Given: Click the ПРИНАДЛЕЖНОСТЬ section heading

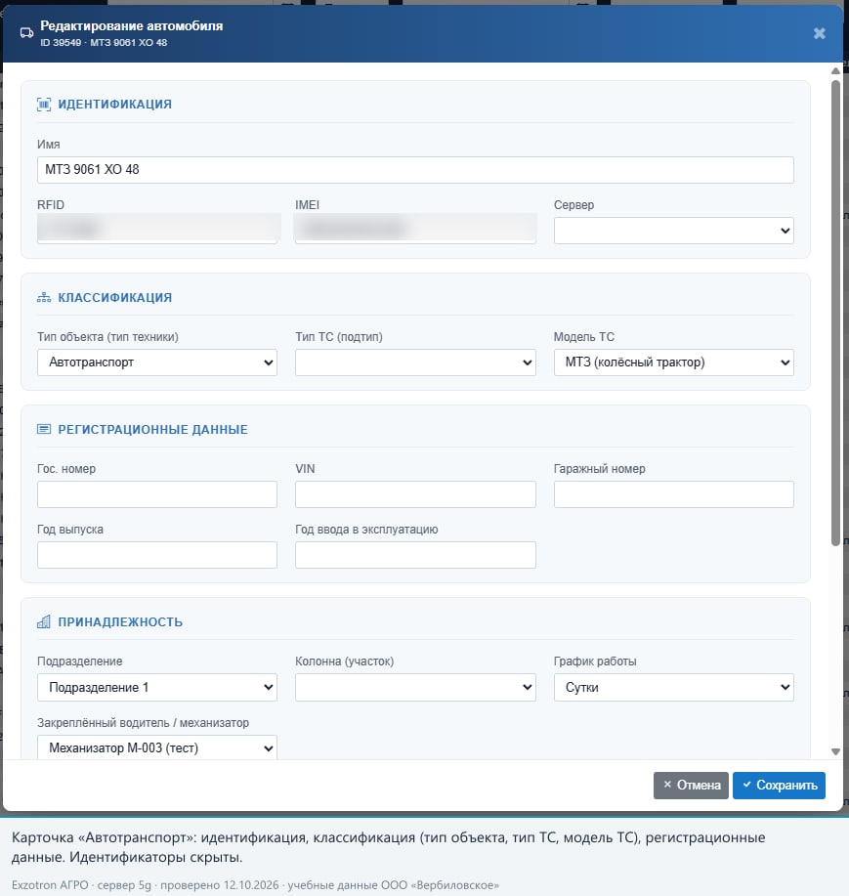Looking at the screenshot, I should pyautogui.click(x=120, y=621).
